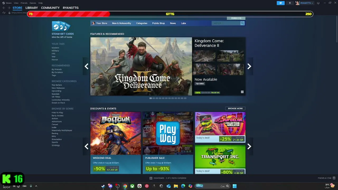
Task: Browse Upcoming games
Action: 56,91
